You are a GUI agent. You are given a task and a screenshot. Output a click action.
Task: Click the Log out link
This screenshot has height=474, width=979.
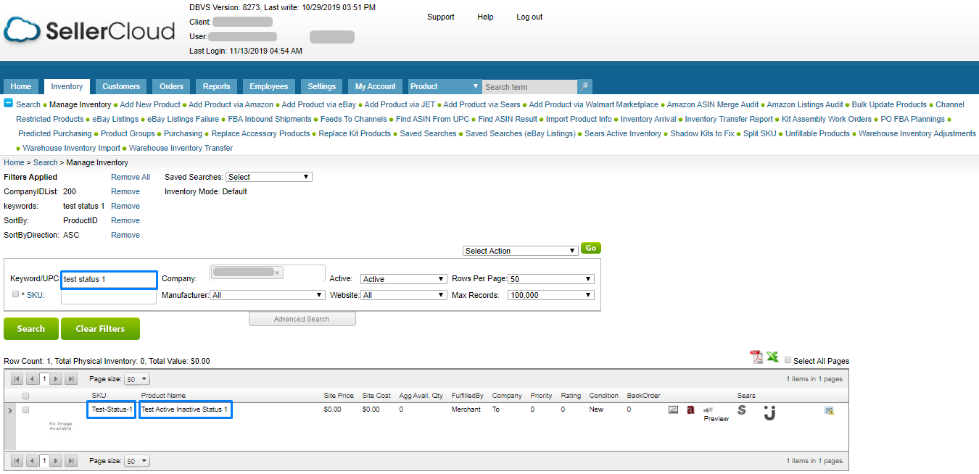click(529, 17)
